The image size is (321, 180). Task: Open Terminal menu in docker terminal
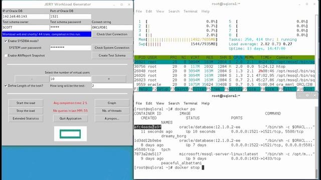coord(191,103)
